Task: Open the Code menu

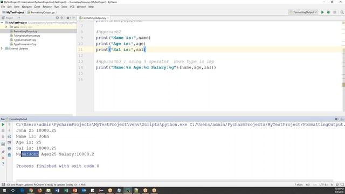Action: (x=37, y=7)
